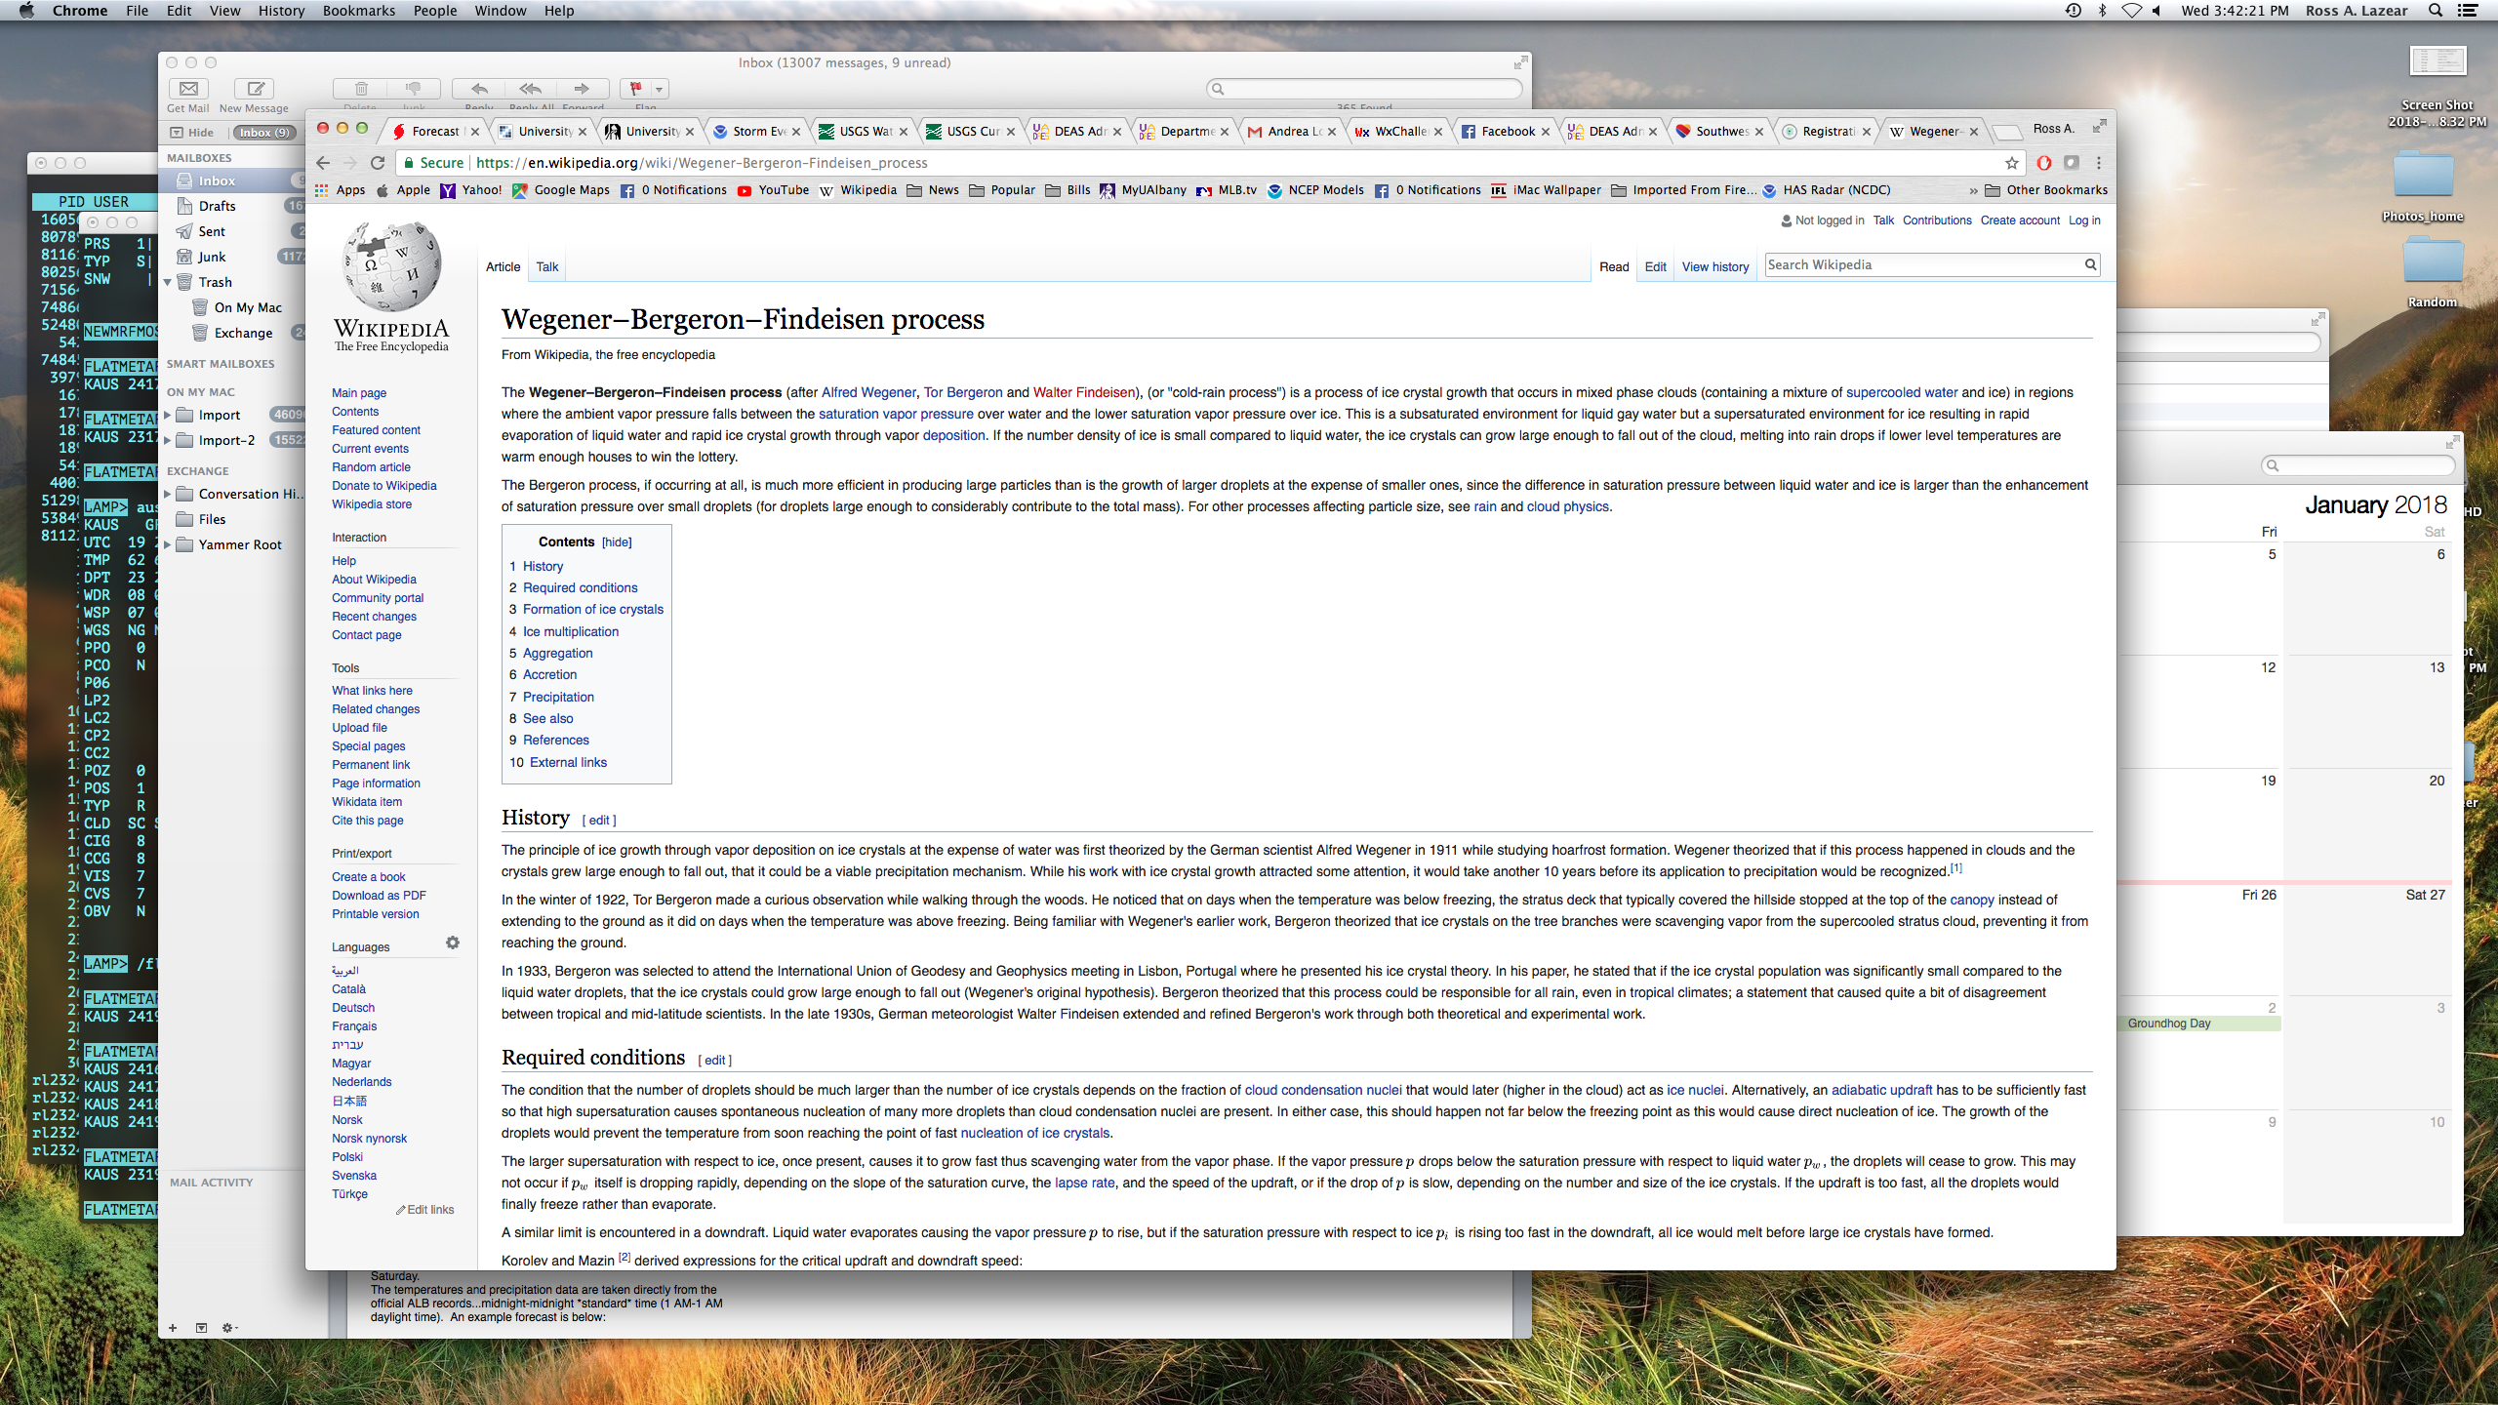Screen dimensions: 2498x1405
Task: Collapse the Trash mailbox disclosure triangle
Action: [x=168, y=282]
